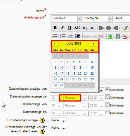Decrease the text indent
The width and height of the screenshot is (130, 136).
[70, 36]
